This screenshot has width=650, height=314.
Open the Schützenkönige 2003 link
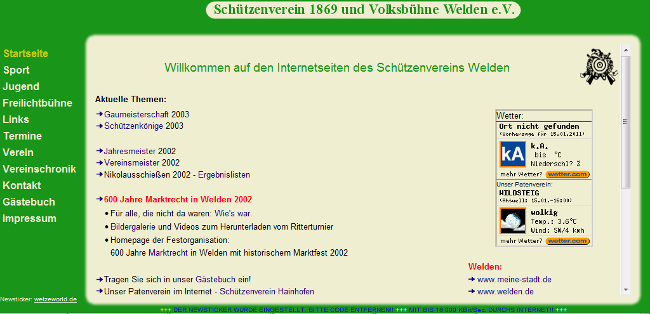click(x=133, y=126)
